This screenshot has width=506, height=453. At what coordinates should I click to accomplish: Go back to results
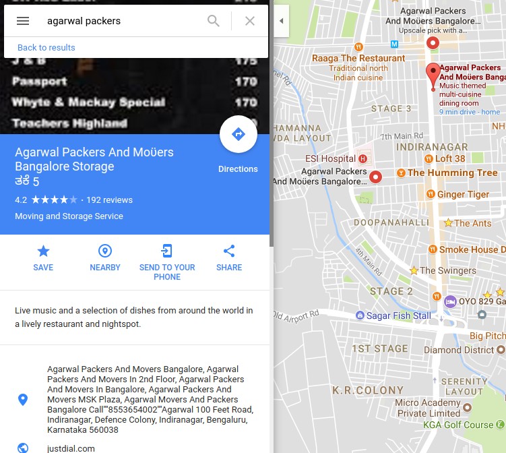(46, 47)
